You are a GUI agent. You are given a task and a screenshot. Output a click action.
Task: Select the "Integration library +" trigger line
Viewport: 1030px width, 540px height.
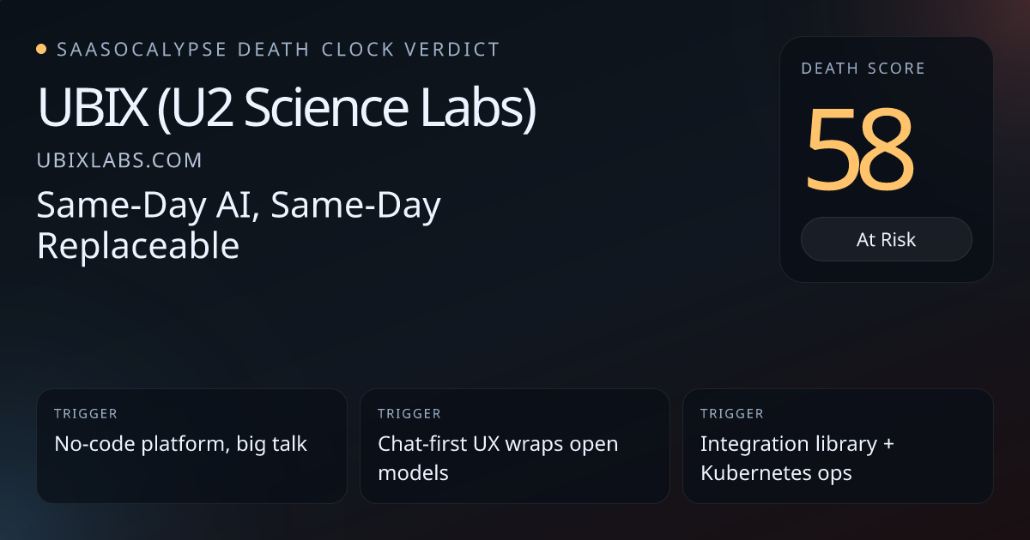797,444
